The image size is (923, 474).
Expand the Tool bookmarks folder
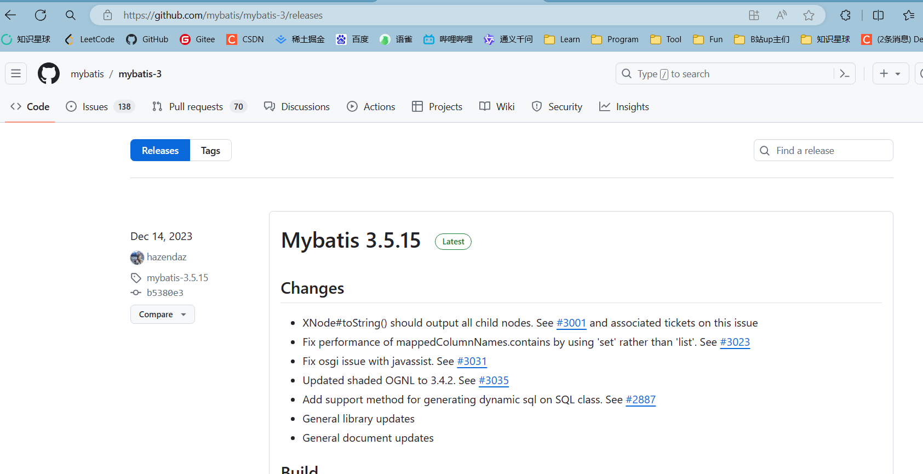click(666, 39)
